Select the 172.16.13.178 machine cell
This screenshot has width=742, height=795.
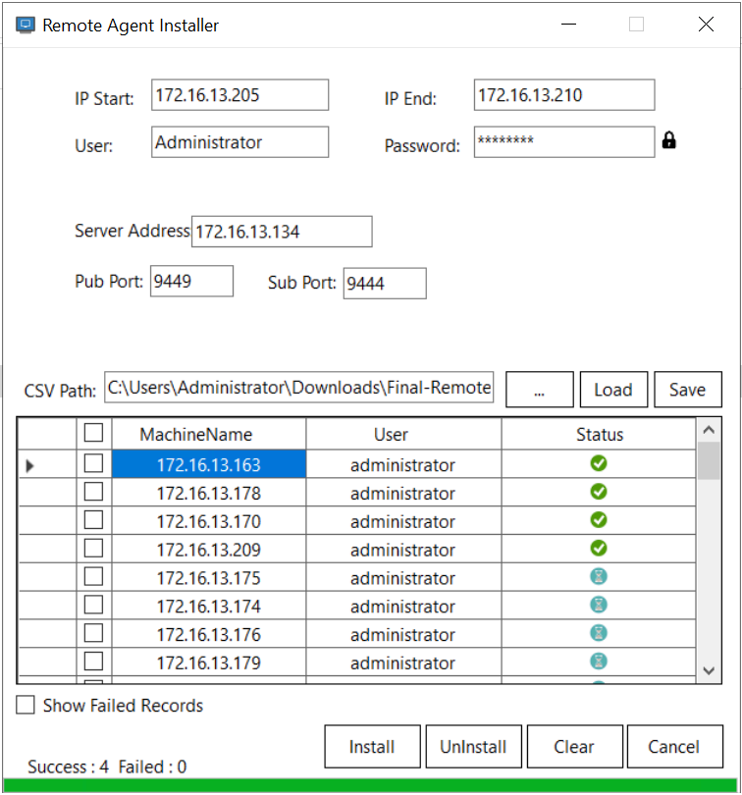[x=208, y=493]
